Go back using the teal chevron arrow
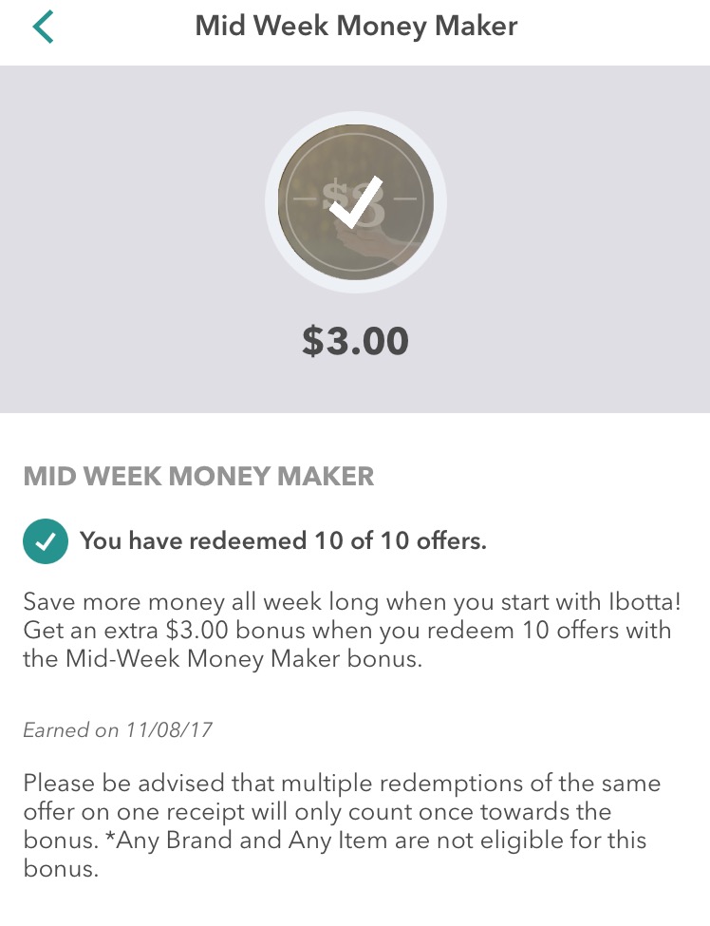Screen dimensions: 710x926 [x=43, y=27]
